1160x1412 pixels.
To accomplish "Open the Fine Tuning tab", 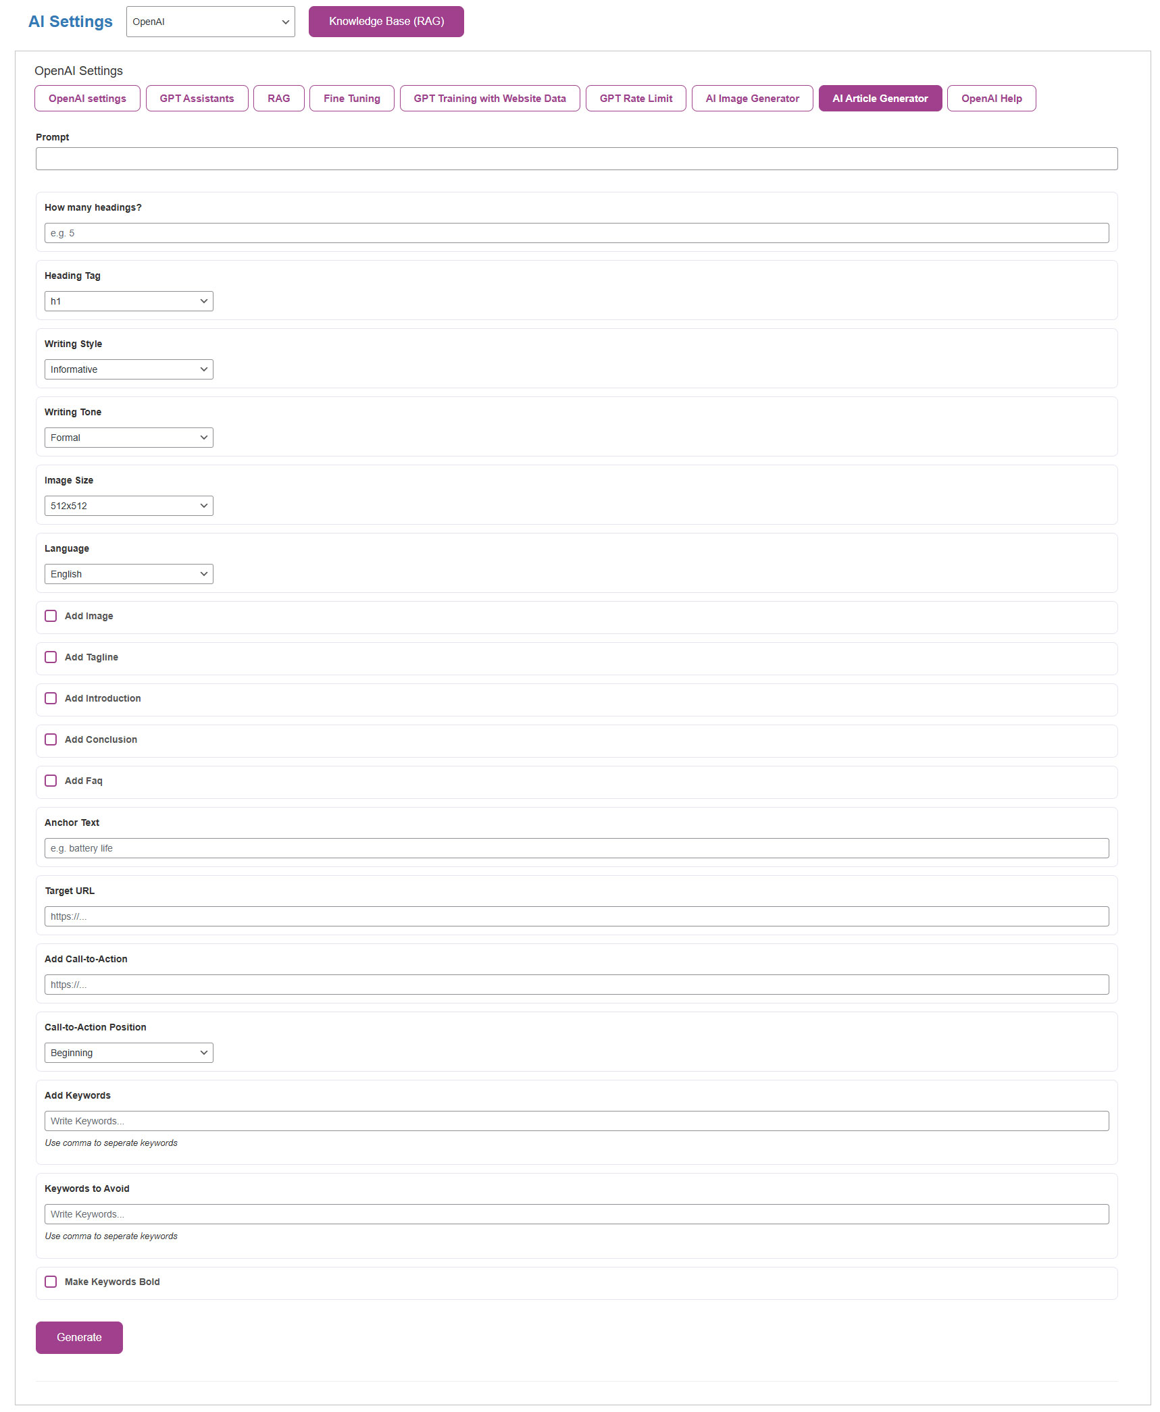I will pos(351,99).
